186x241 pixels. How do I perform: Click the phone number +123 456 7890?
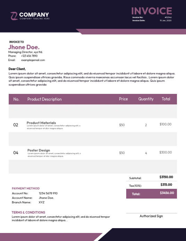(29, 56)
